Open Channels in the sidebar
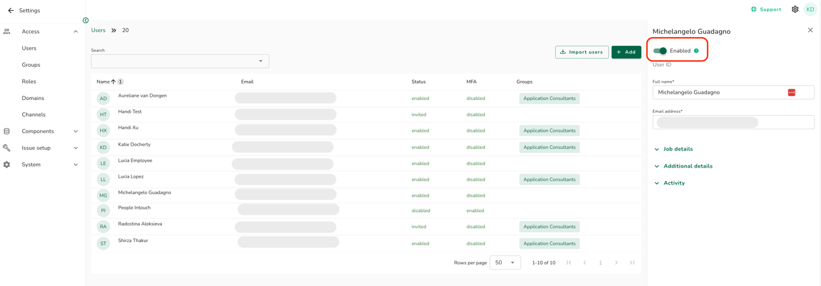 tap(34, 115)
